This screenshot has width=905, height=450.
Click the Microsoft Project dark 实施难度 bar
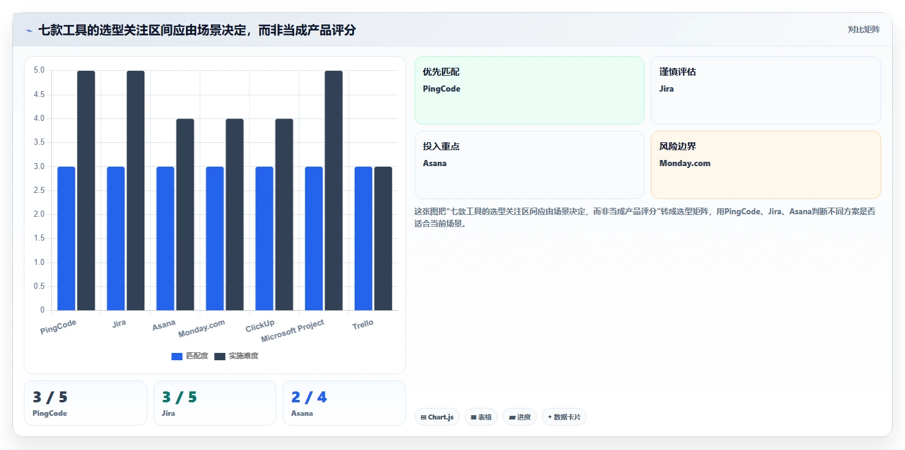(334, 191)
